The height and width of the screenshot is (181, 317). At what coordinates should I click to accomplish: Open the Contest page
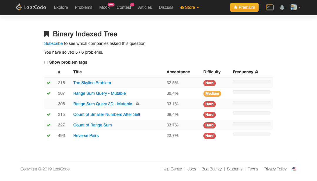(124, 7)
